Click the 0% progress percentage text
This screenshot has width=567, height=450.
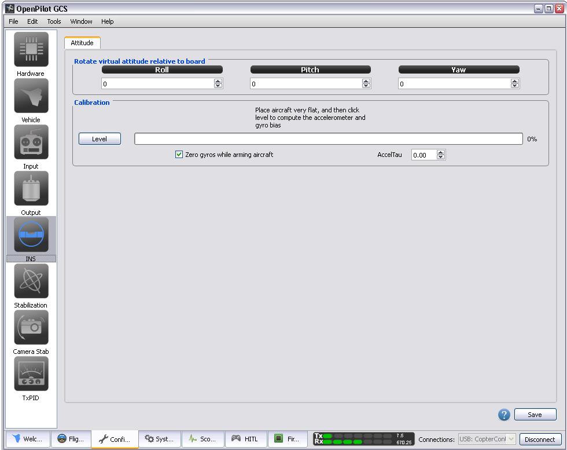coord(532,139)
